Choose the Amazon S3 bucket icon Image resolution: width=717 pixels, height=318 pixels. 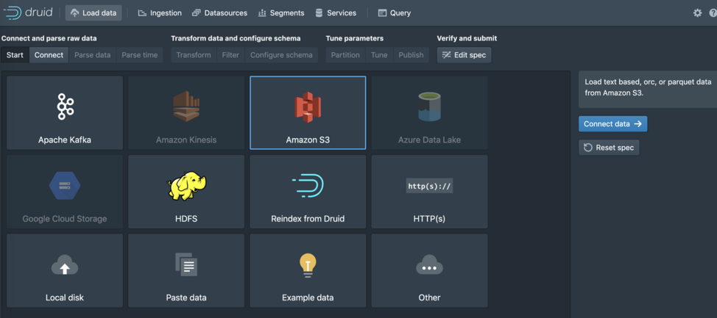tap(308, 107)
